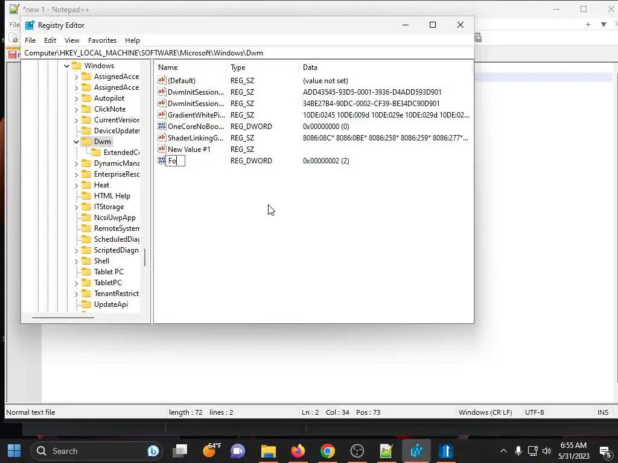618x463 pixels.
Task: Select the Tablet PC key
Action: tap(109, 272)
